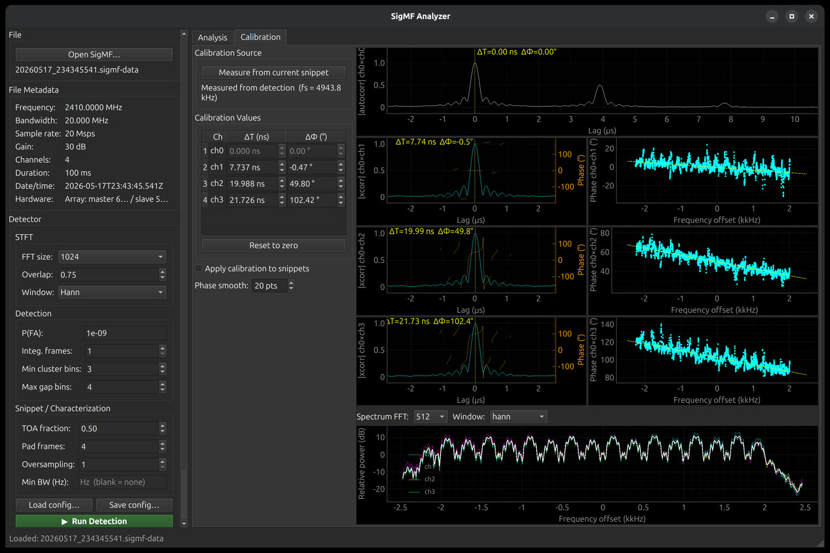The image size is (830, 553).
Task: Decrease ch1 ΔΦ with its down arrow
Action: (340, 171)
